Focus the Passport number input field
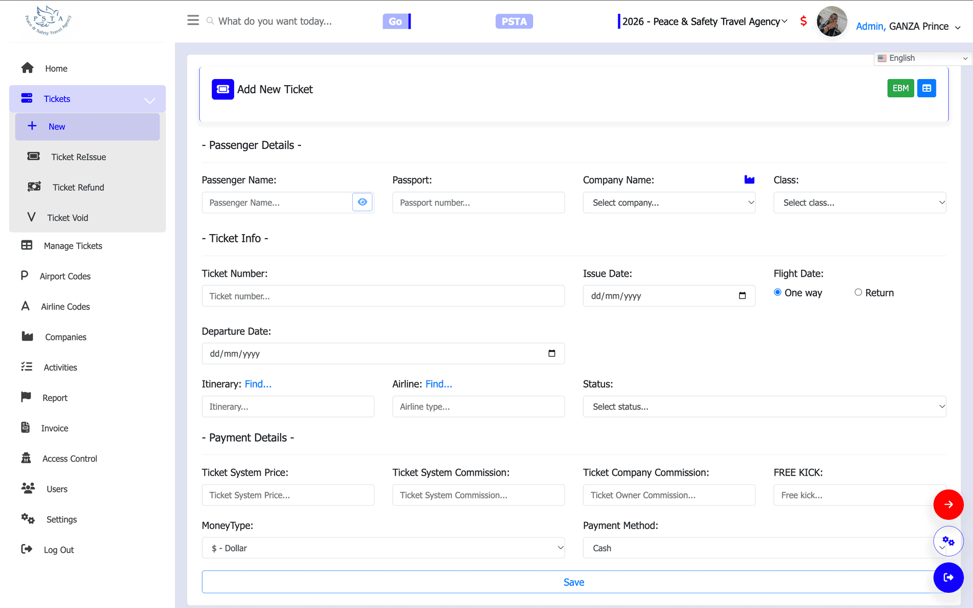The height and width of the screenshot is (608, 973). pos(478,203)
